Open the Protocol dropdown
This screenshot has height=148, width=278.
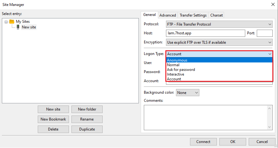click(219, 24)
